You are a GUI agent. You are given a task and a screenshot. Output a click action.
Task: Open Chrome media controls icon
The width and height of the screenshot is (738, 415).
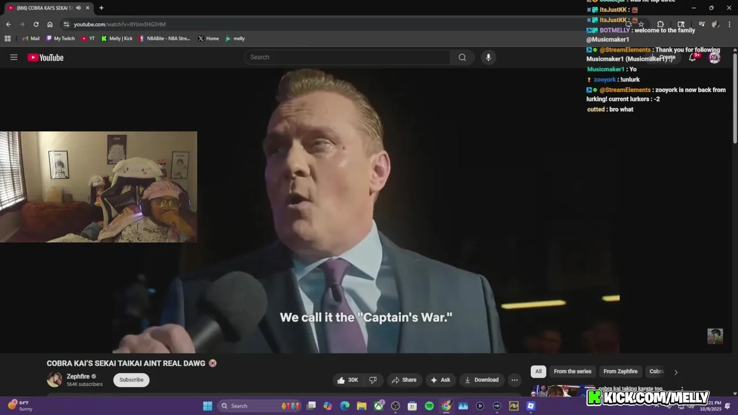702,24
